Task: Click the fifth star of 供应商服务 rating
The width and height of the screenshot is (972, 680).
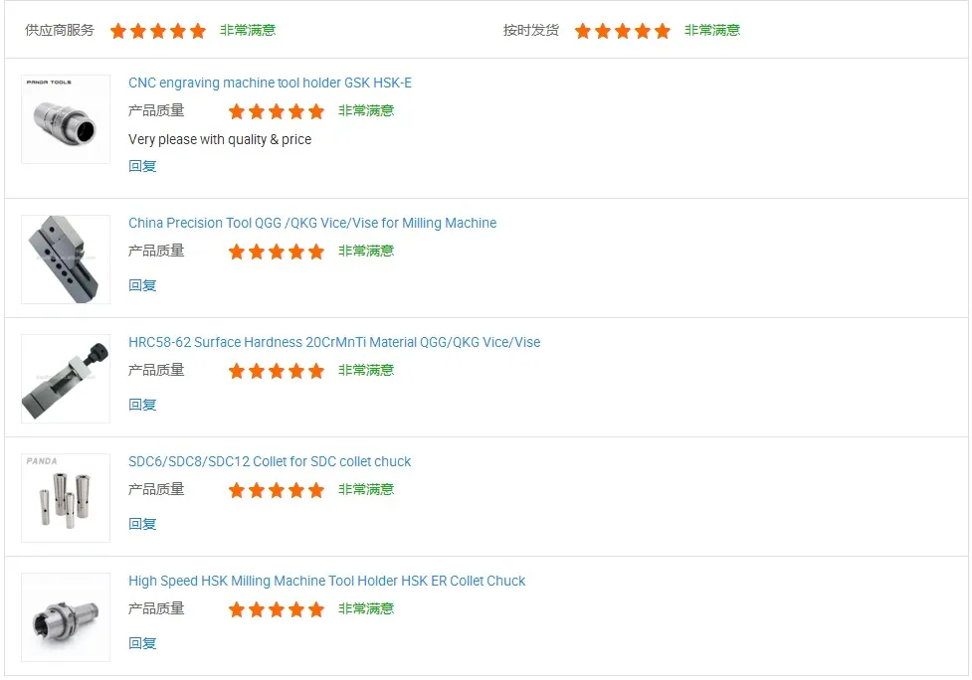Action: (198, 31)
